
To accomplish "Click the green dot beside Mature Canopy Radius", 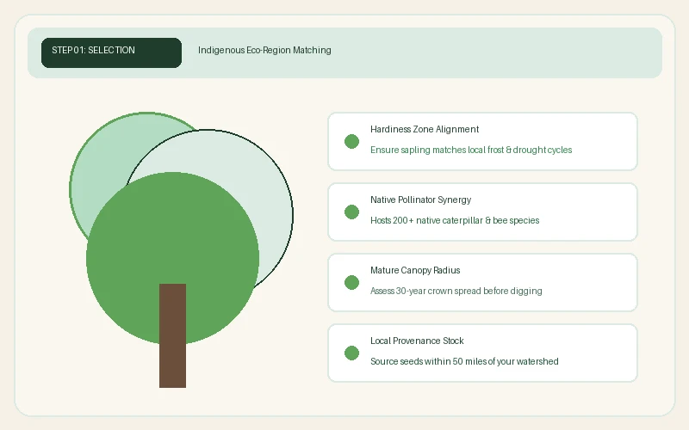I will pos(351,283).
